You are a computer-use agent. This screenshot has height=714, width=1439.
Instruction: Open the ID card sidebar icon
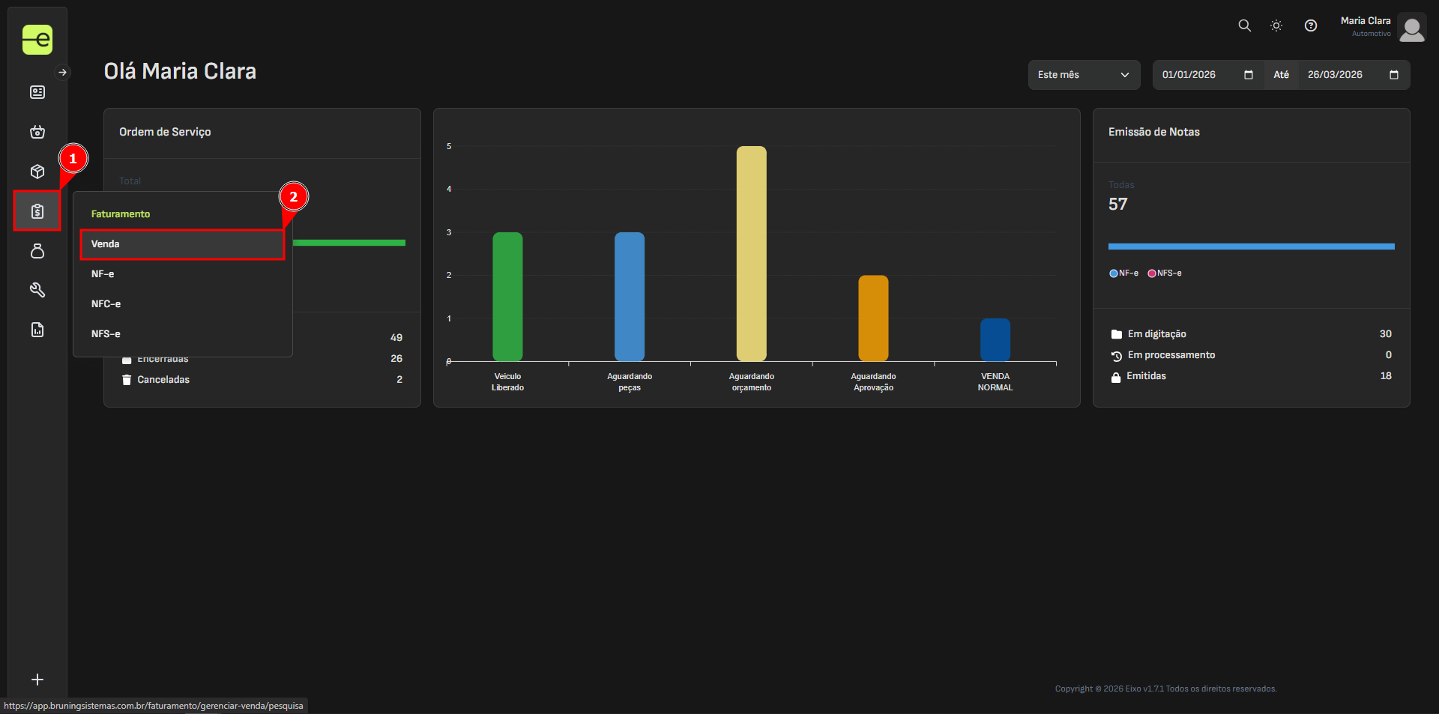pyautogui.click(x=37, y=92)
